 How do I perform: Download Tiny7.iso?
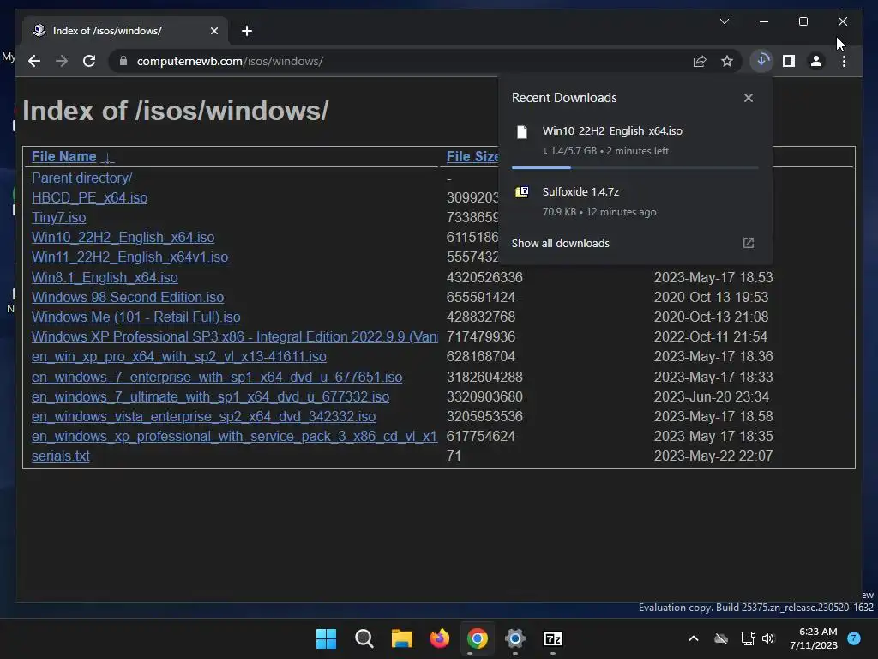[x=59, y=217]
